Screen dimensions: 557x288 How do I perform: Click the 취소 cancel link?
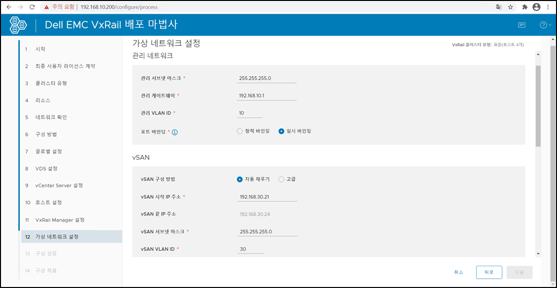(x=459, y=272)
